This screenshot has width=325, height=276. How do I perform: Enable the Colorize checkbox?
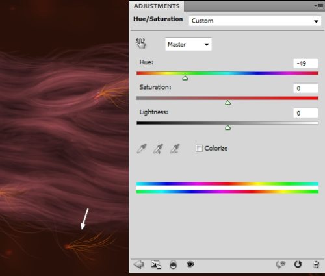[x=199, y=148]
